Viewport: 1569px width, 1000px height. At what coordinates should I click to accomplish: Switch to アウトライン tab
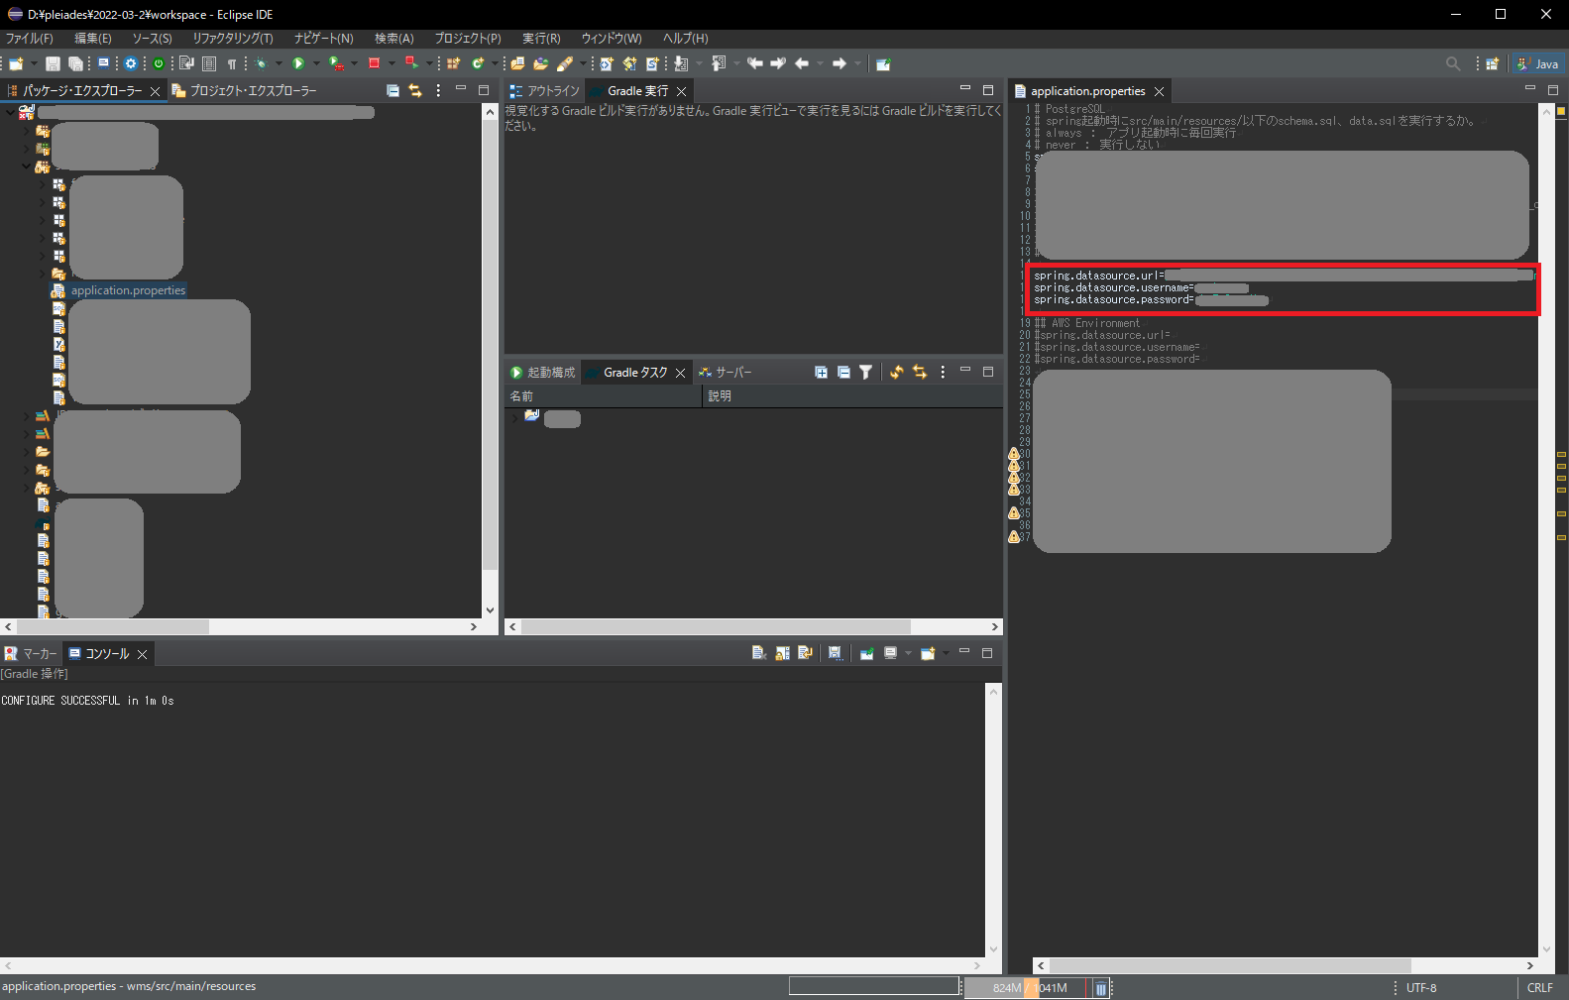pos(543,90)
